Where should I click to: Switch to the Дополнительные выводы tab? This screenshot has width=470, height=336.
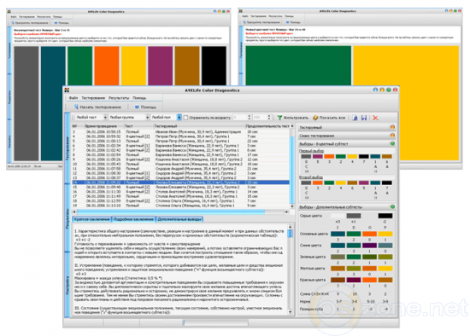[x=179, y=219]
